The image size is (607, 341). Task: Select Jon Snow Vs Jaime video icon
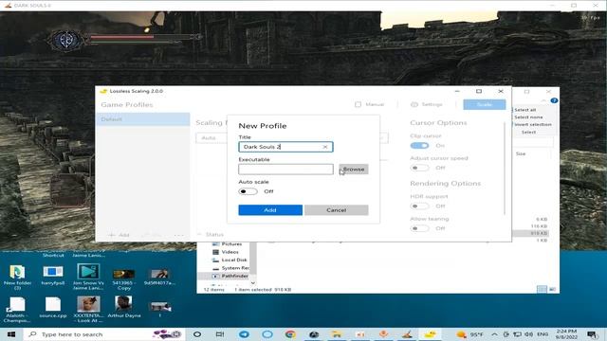tap(88, 277)
